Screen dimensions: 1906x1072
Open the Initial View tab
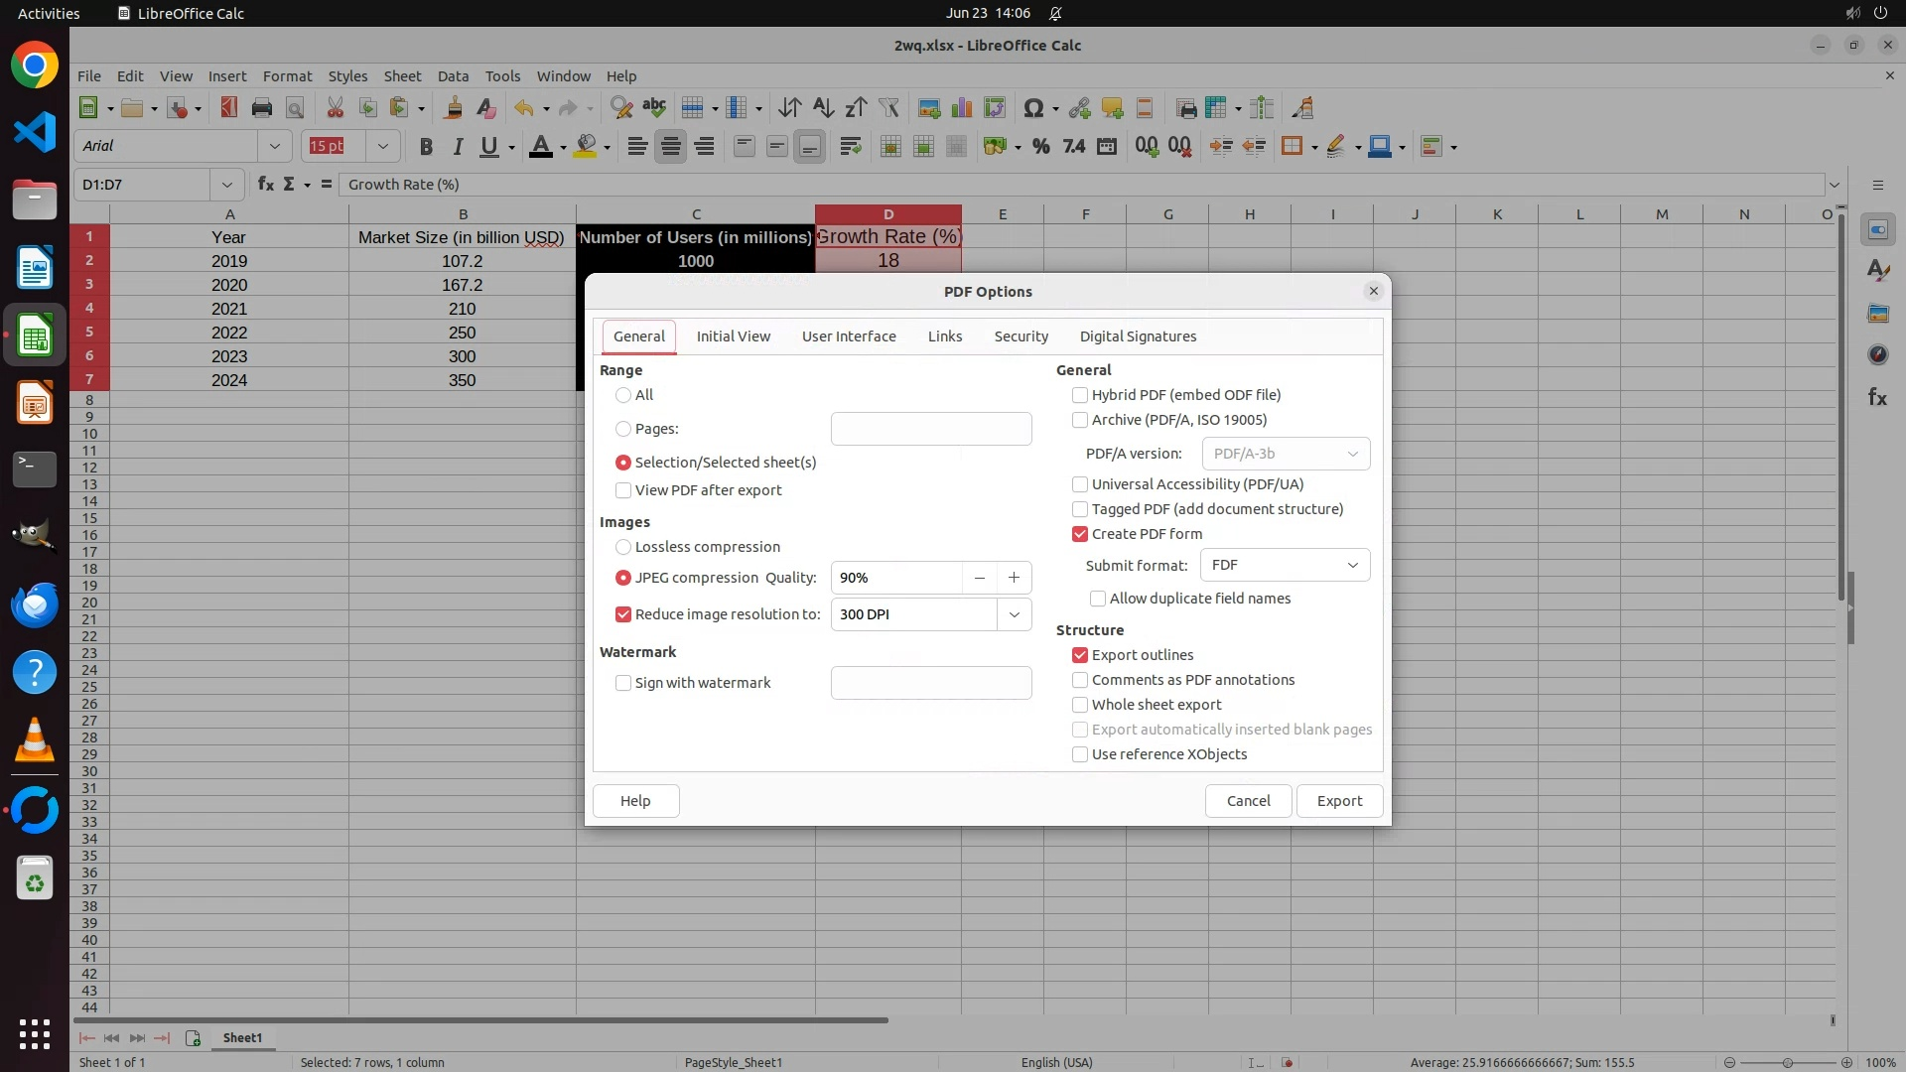[x=733, y=336]
